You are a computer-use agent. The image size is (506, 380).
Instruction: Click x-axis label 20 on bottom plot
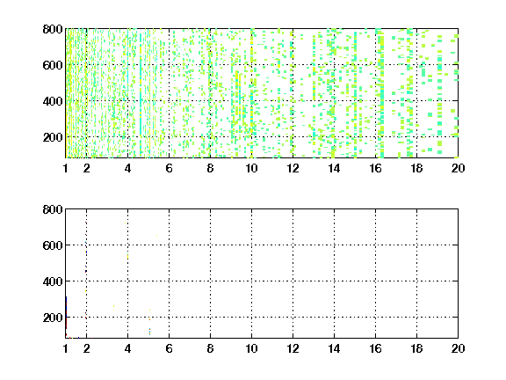(458, 348)
